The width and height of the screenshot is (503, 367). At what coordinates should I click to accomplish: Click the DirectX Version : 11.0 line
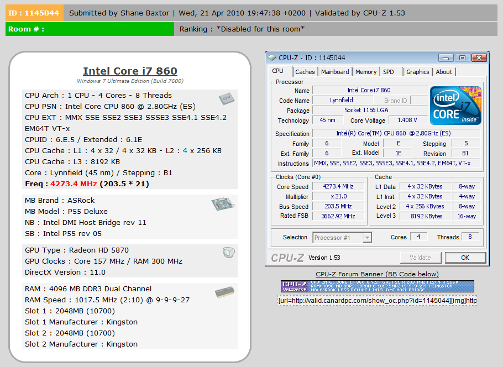[x=65, y=272]
